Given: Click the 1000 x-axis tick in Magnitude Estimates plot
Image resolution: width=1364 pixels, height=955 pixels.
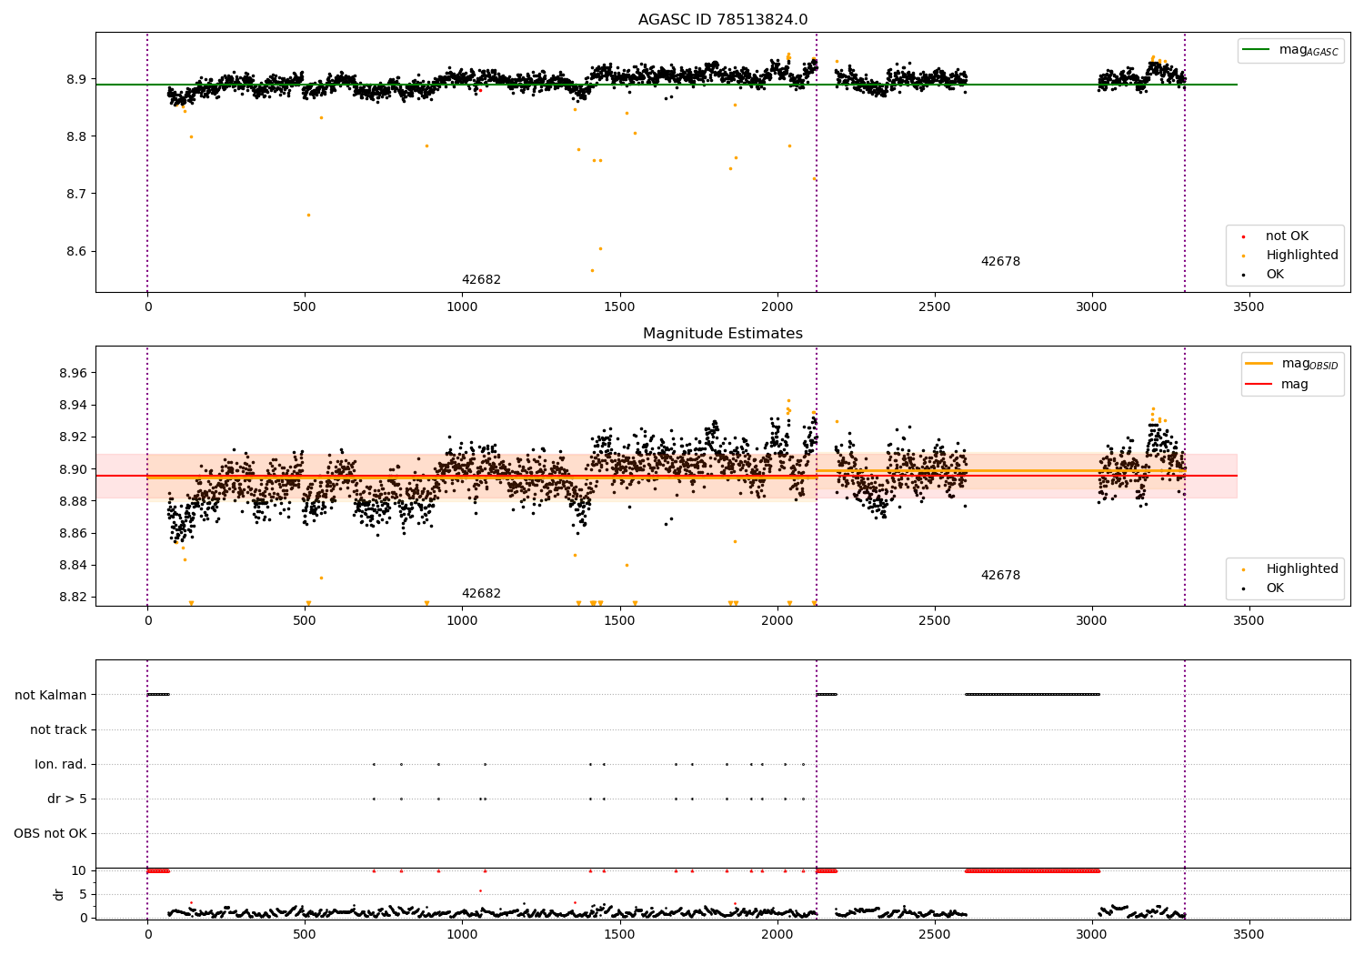Looking at the screenshot, I should (x=462, y=621).
